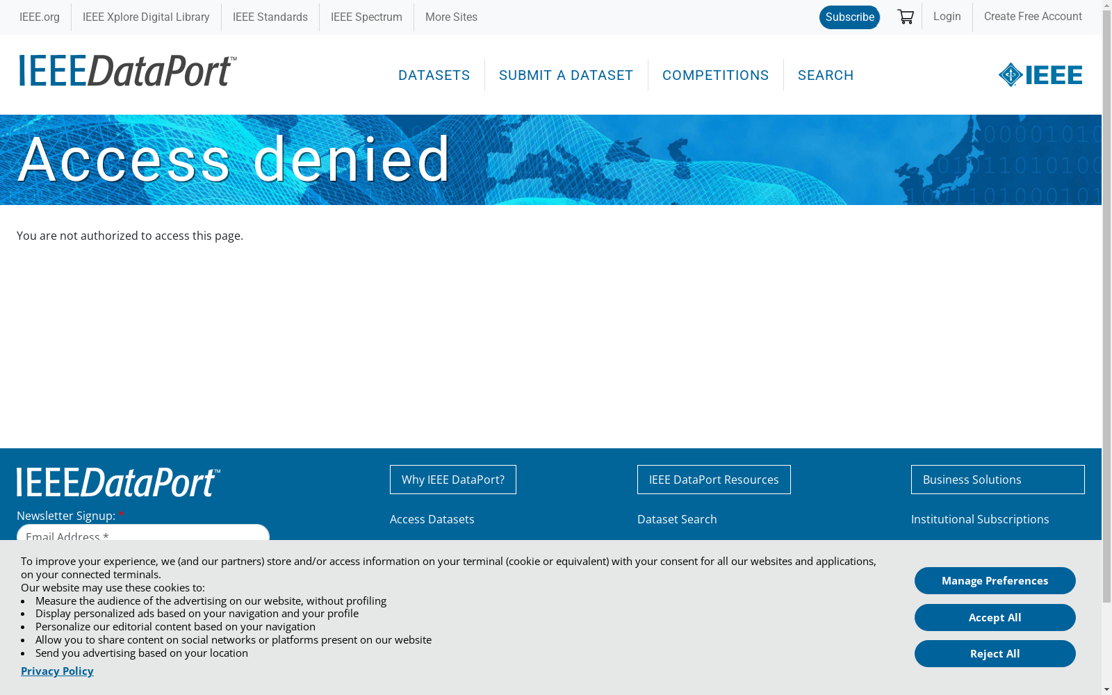Open the Dataset Search footer link

click(677, 519)
